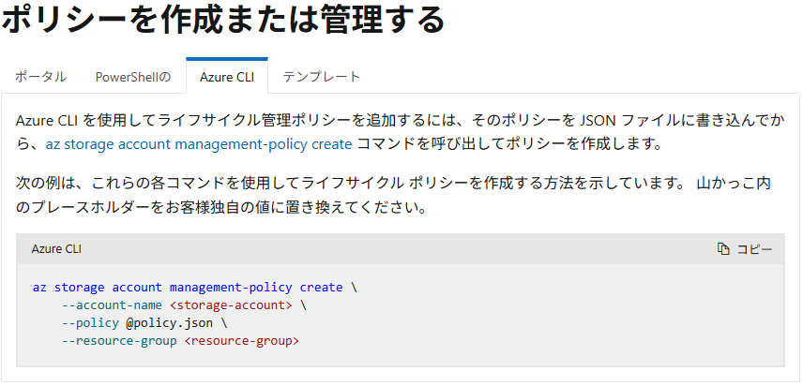Screen dimensions: 803x386
Task: Click the first line of the az command
Action: pos(194,288)
